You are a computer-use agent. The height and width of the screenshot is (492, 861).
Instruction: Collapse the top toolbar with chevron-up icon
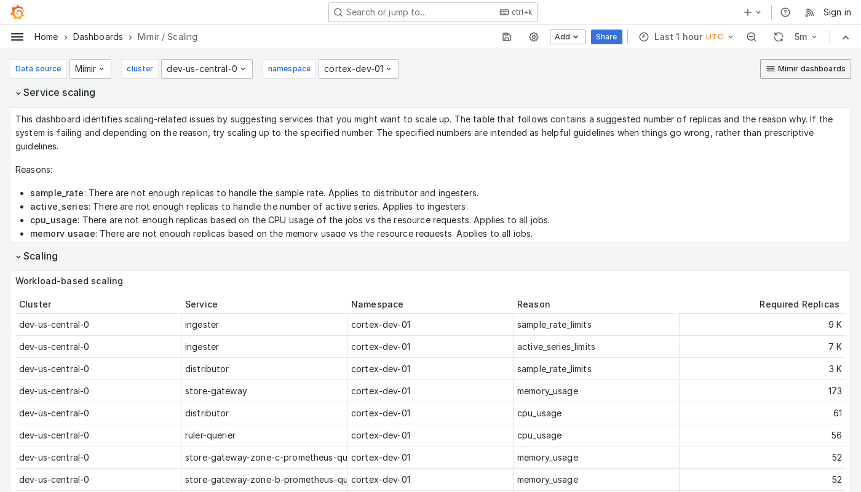[846, 37]
